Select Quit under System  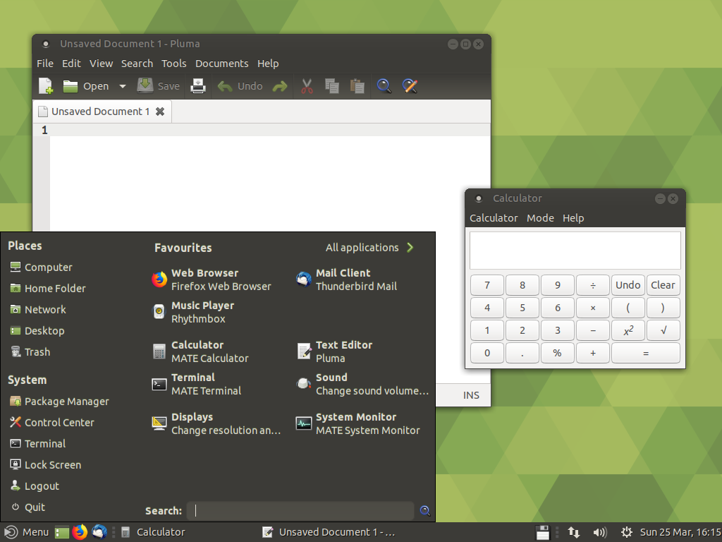tap(28, 507)
